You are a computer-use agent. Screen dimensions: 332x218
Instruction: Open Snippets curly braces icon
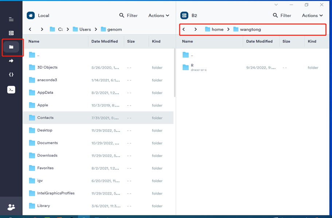pos(11,74)
